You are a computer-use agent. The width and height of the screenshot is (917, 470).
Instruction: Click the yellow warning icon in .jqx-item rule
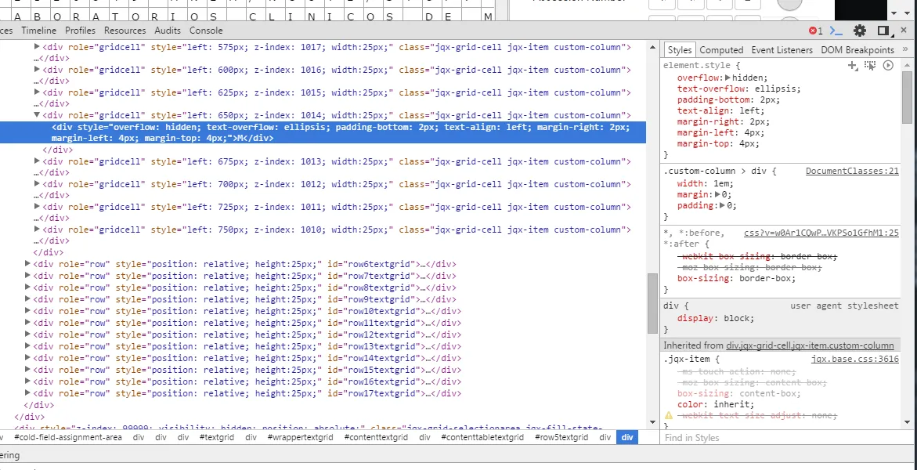click(x=669, y=416)
